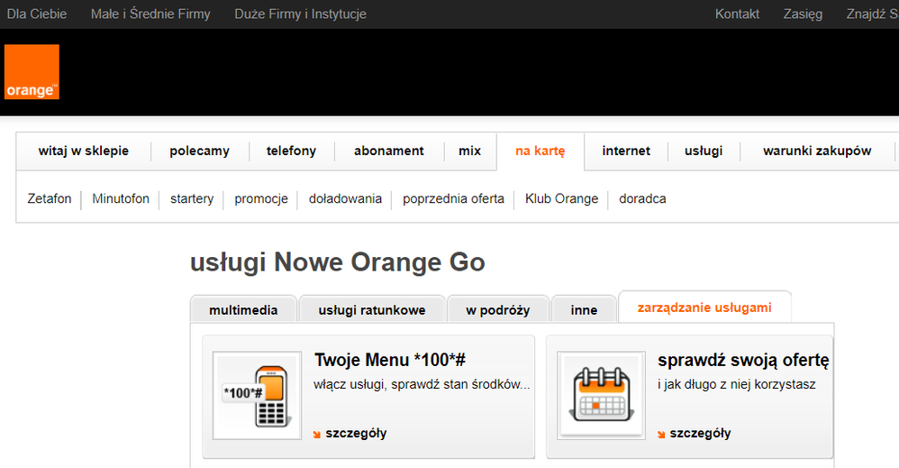
Task: Click Kontakt in the top bar
Action: pos(737,14)
